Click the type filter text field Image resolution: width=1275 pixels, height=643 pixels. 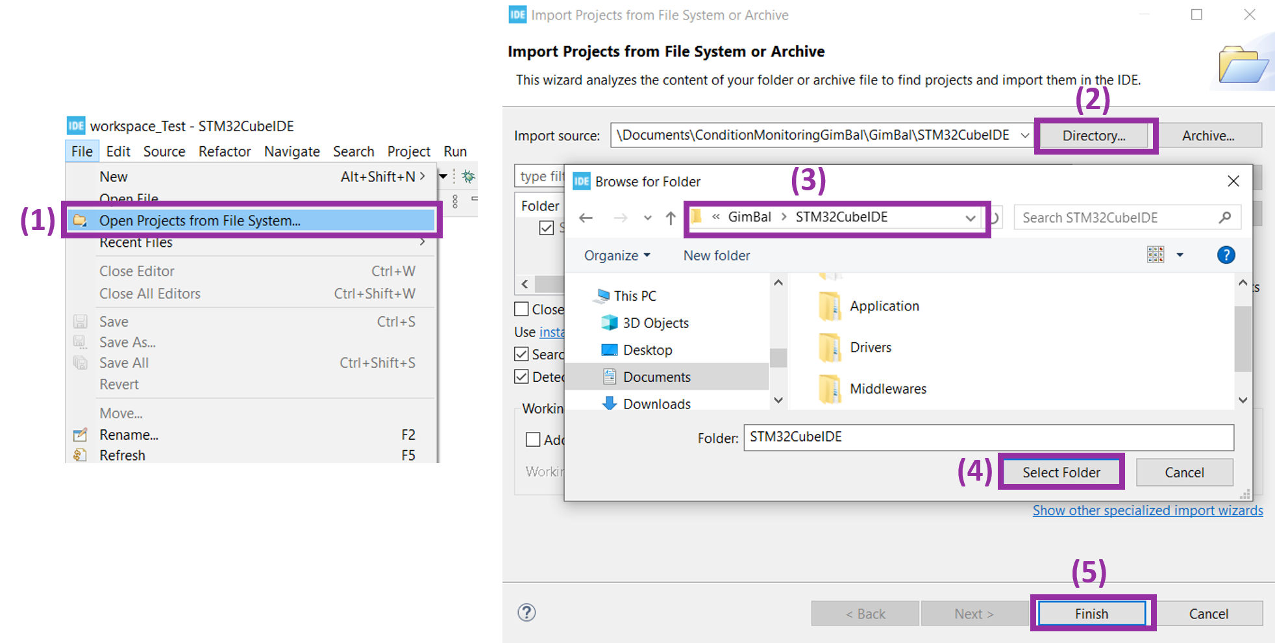pos(540,176)
